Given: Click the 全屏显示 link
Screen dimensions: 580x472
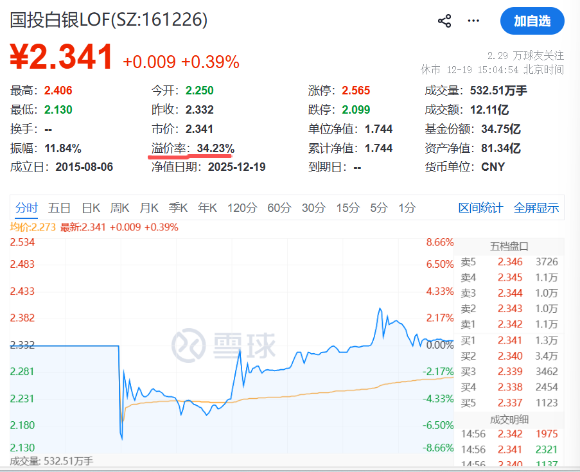Looking at the screenshot, I should click(536, 207).
